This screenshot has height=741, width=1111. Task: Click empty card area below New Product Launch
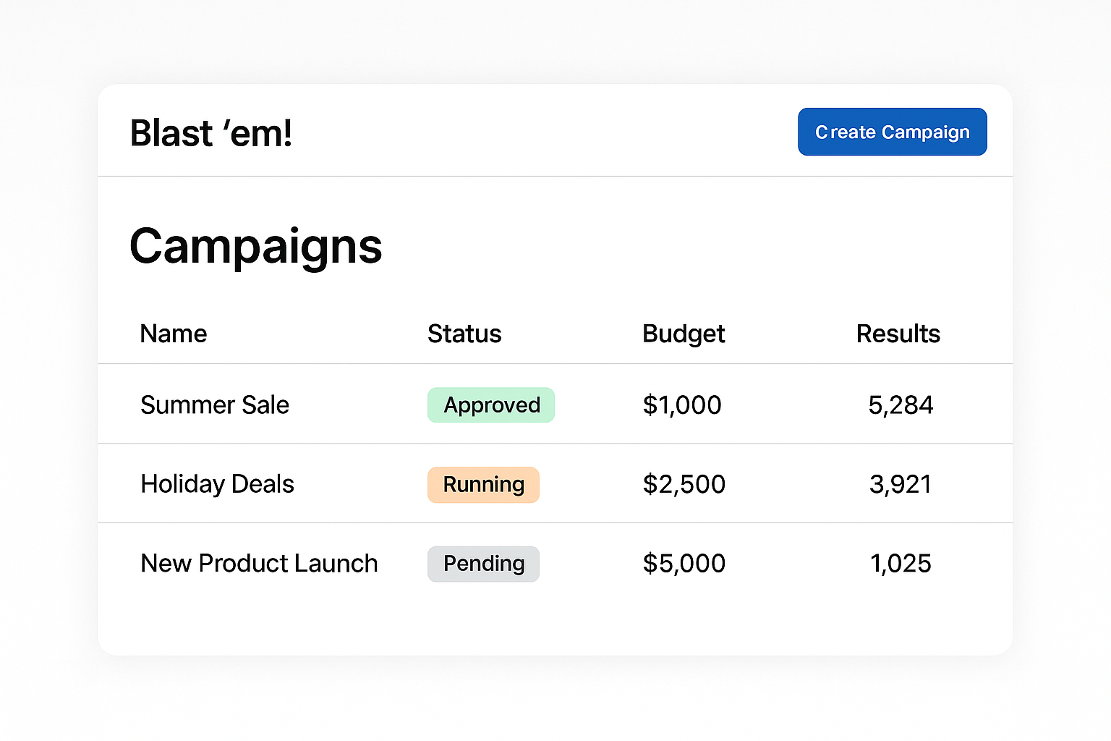click(259, 622)
